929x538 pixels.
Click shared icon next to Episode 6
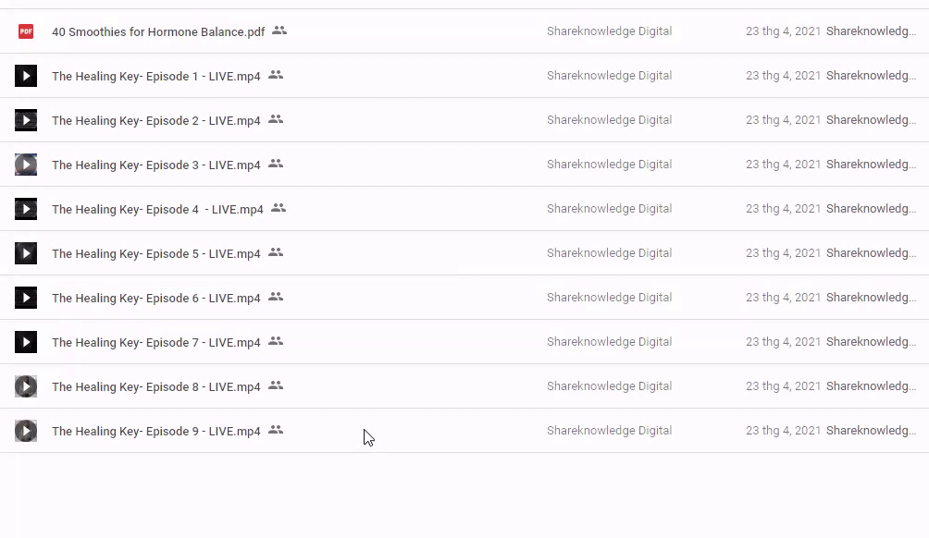[276, 297]
